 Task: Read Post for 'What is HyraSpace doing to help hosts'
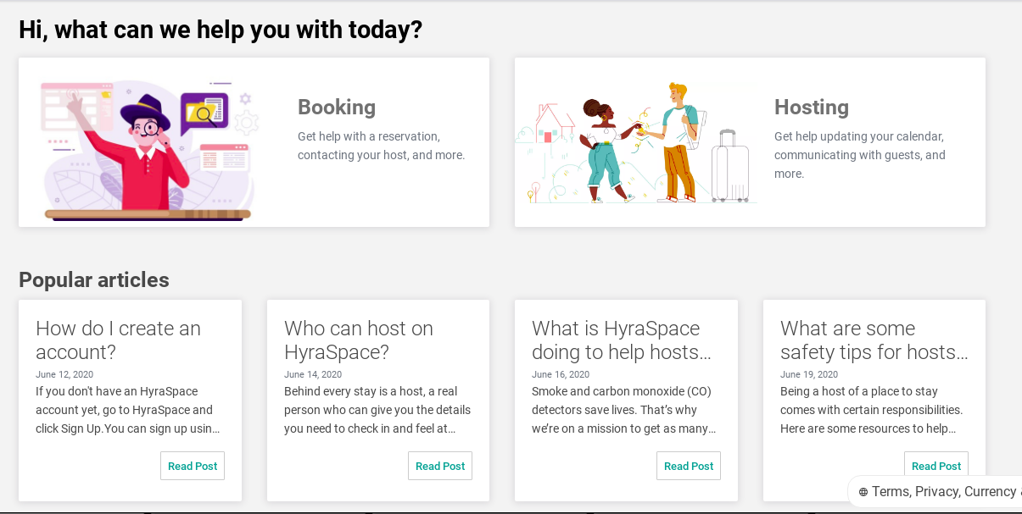pos(689,466)
